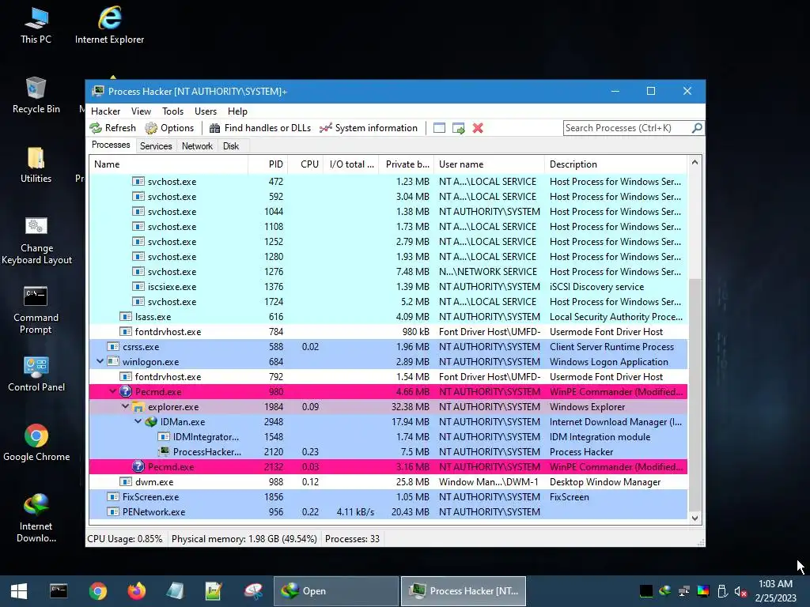
Task: Click the scrollbar up arrow
Action: 695,163
